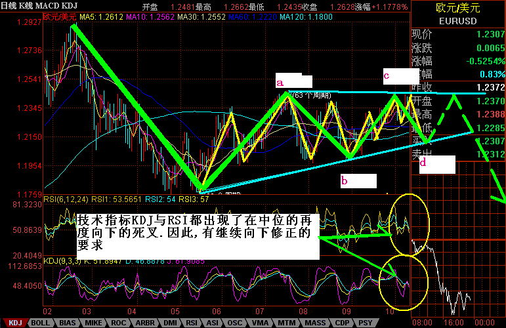The height and width of the screenshot is (328, 506).
Task: Click the 日线 period label in header
Action: (9, 6)
